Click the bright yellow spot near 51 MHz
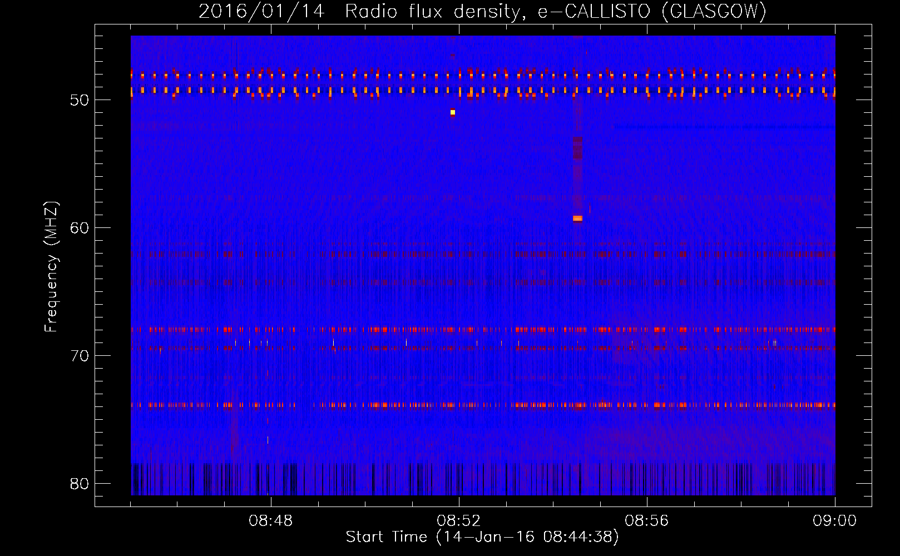This screenshot has height=556, width=900. (x=453, y=112)
